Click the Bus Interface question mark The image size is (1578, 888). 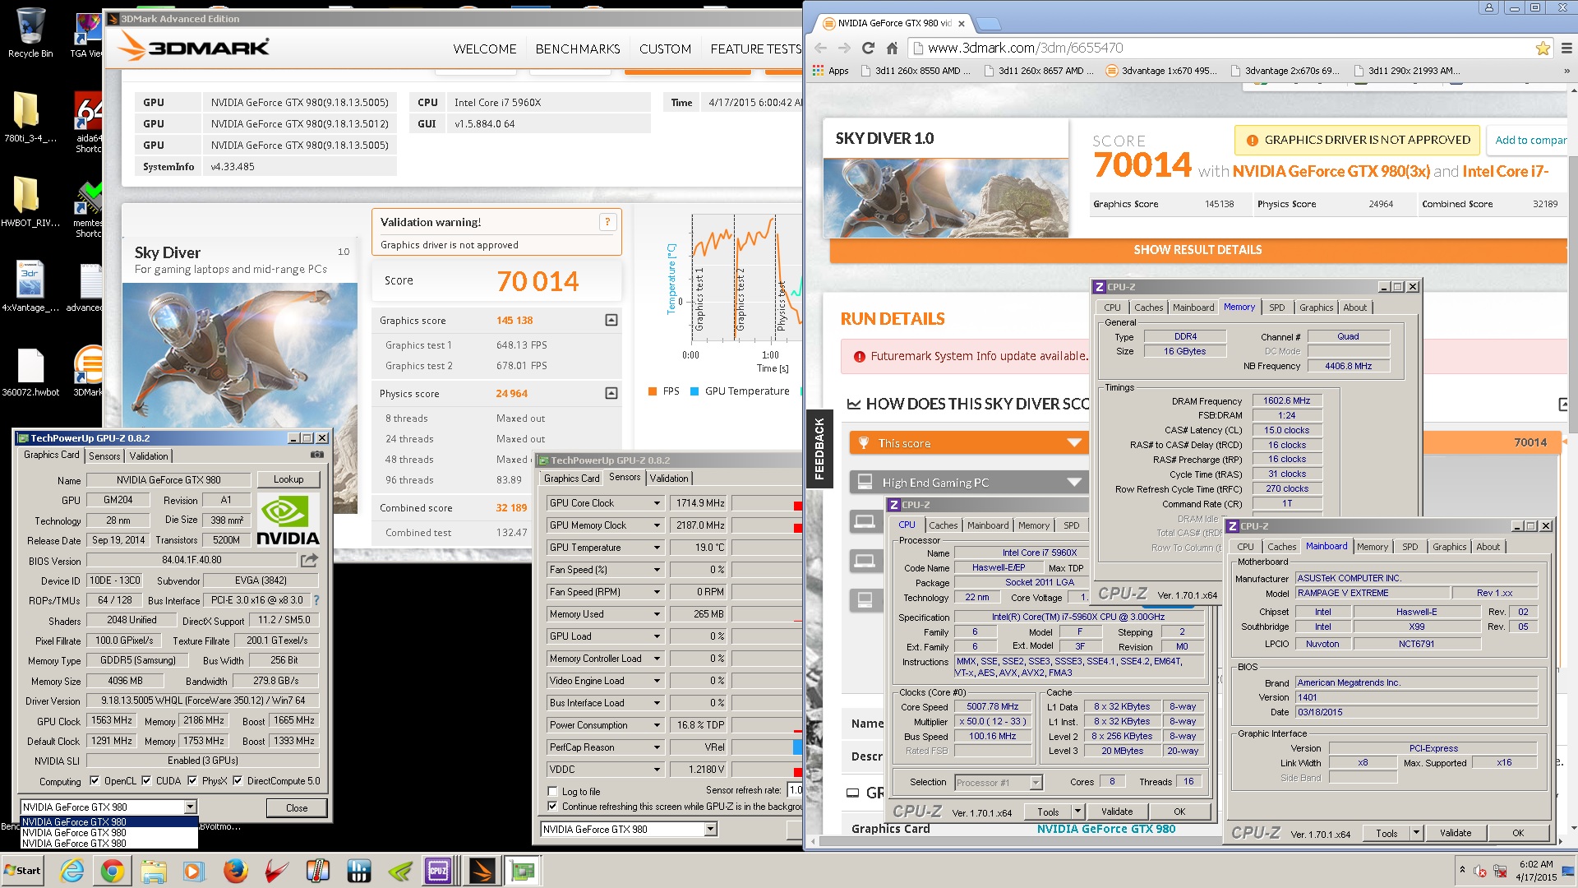tap(316, 600)
